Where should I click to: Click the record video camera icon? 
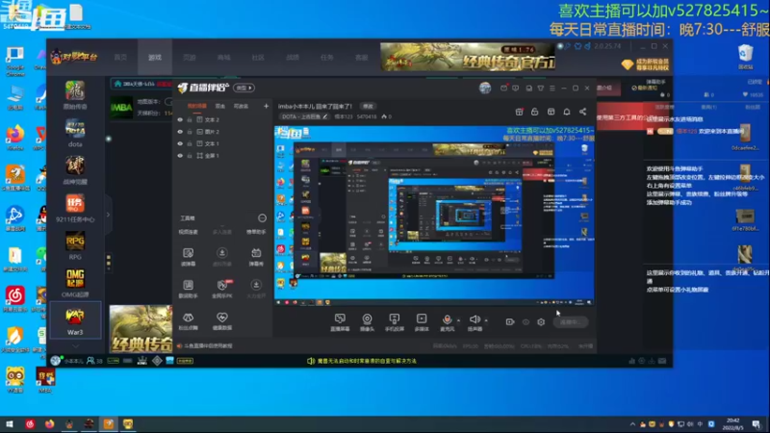pos(510,322)
